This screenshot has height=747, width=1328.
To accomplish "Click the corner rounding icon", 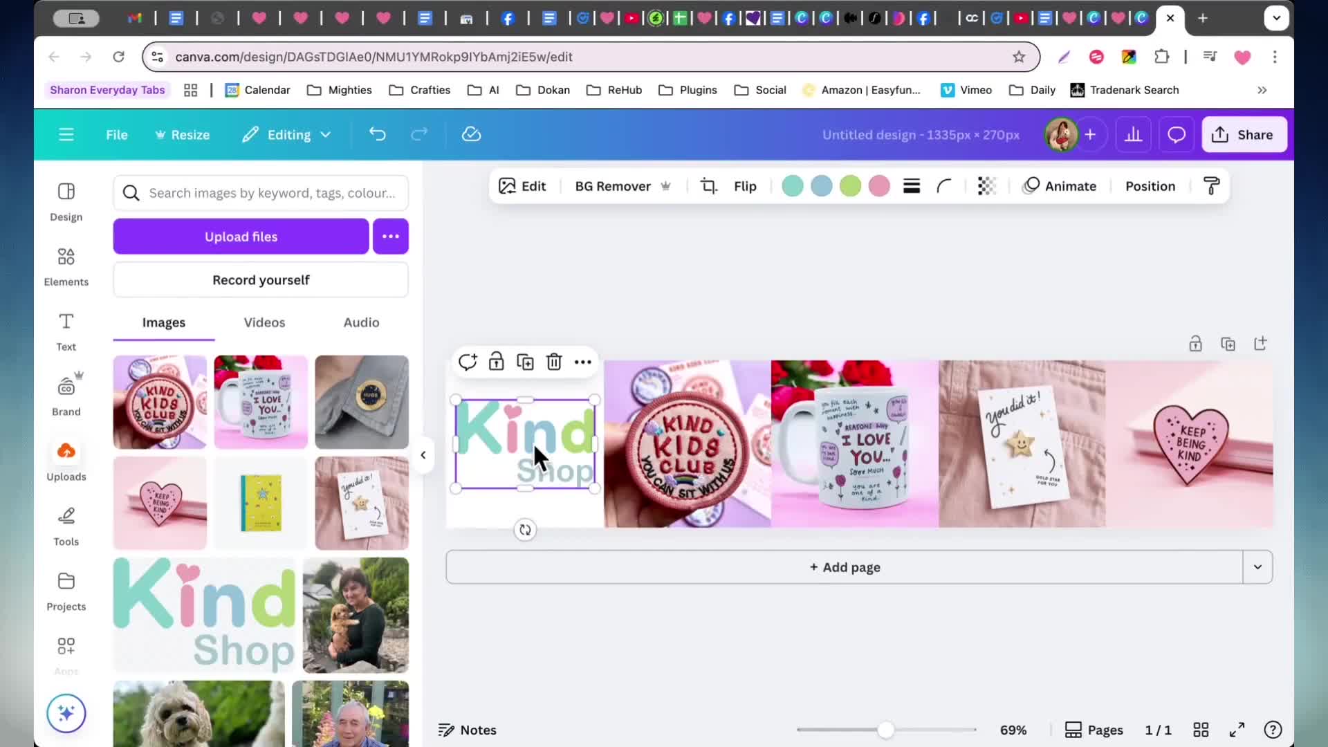I will tap(944, 186).
